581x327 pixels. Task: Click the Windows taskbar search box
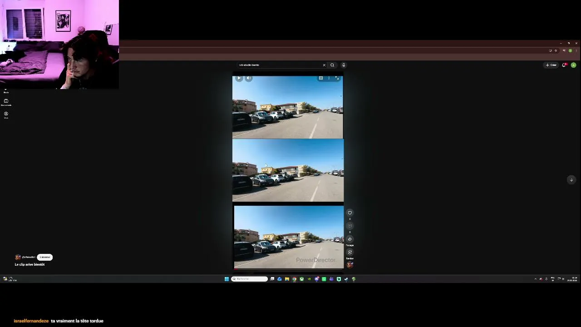point(250,279)
